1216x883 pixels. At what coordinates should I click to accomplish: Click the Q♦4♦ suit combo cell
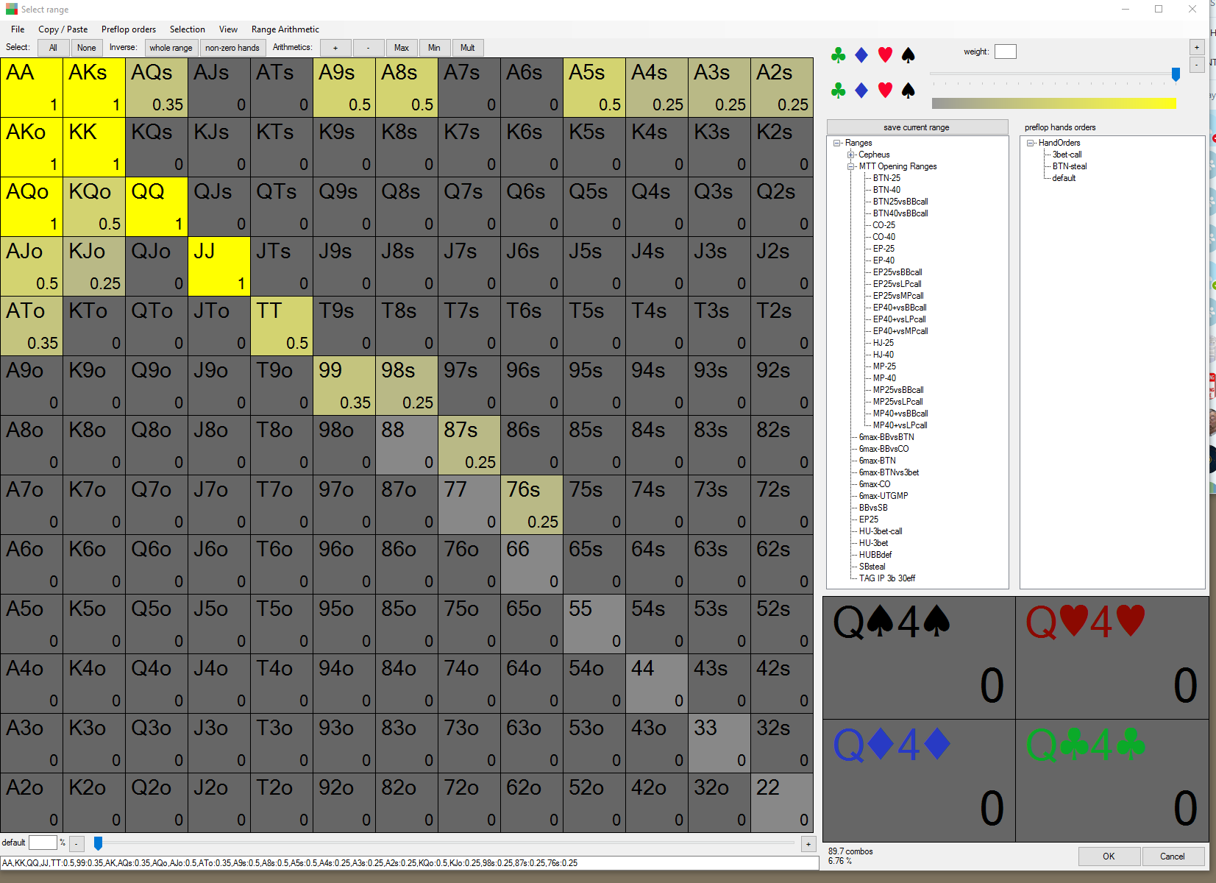[x=919, y=781]
